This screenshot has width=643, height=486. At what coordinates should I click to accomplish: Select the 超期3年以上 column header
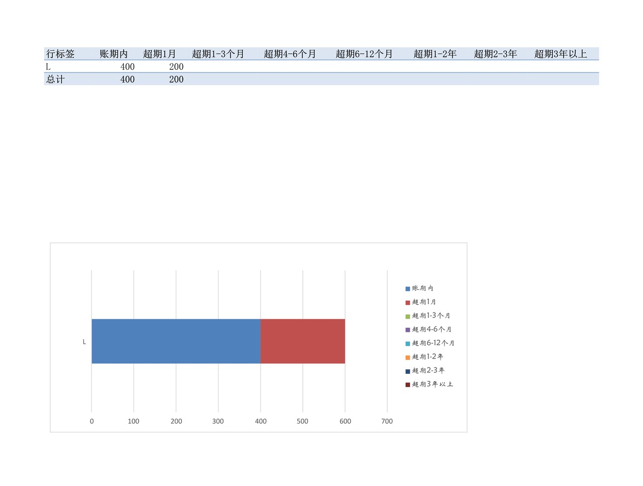tap(561, 54)
